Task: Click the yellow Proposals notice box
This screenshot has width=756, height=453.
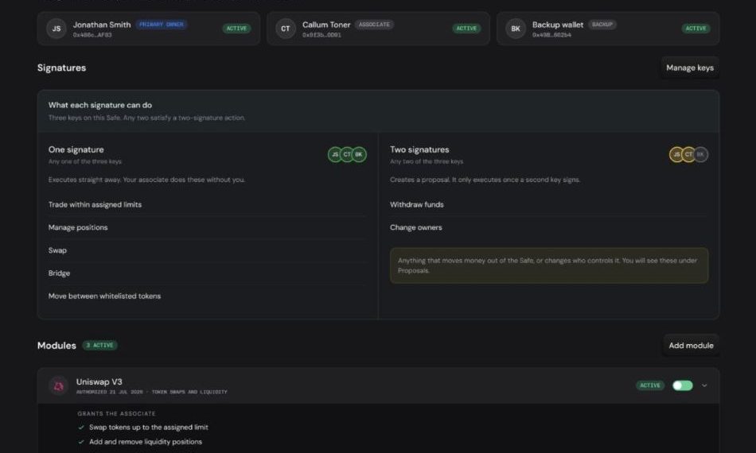Action: [x=548, y=265]
